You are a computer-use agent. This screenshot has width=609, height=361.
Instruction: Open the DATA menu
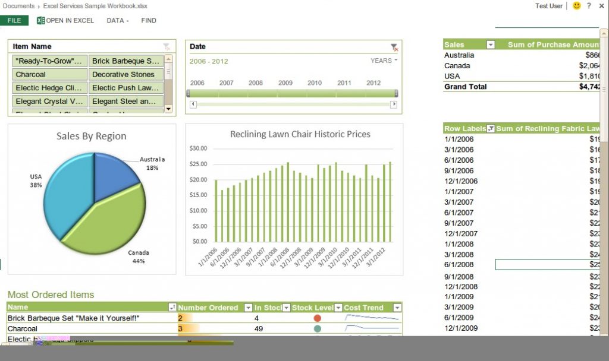click(x=117, y=20)
